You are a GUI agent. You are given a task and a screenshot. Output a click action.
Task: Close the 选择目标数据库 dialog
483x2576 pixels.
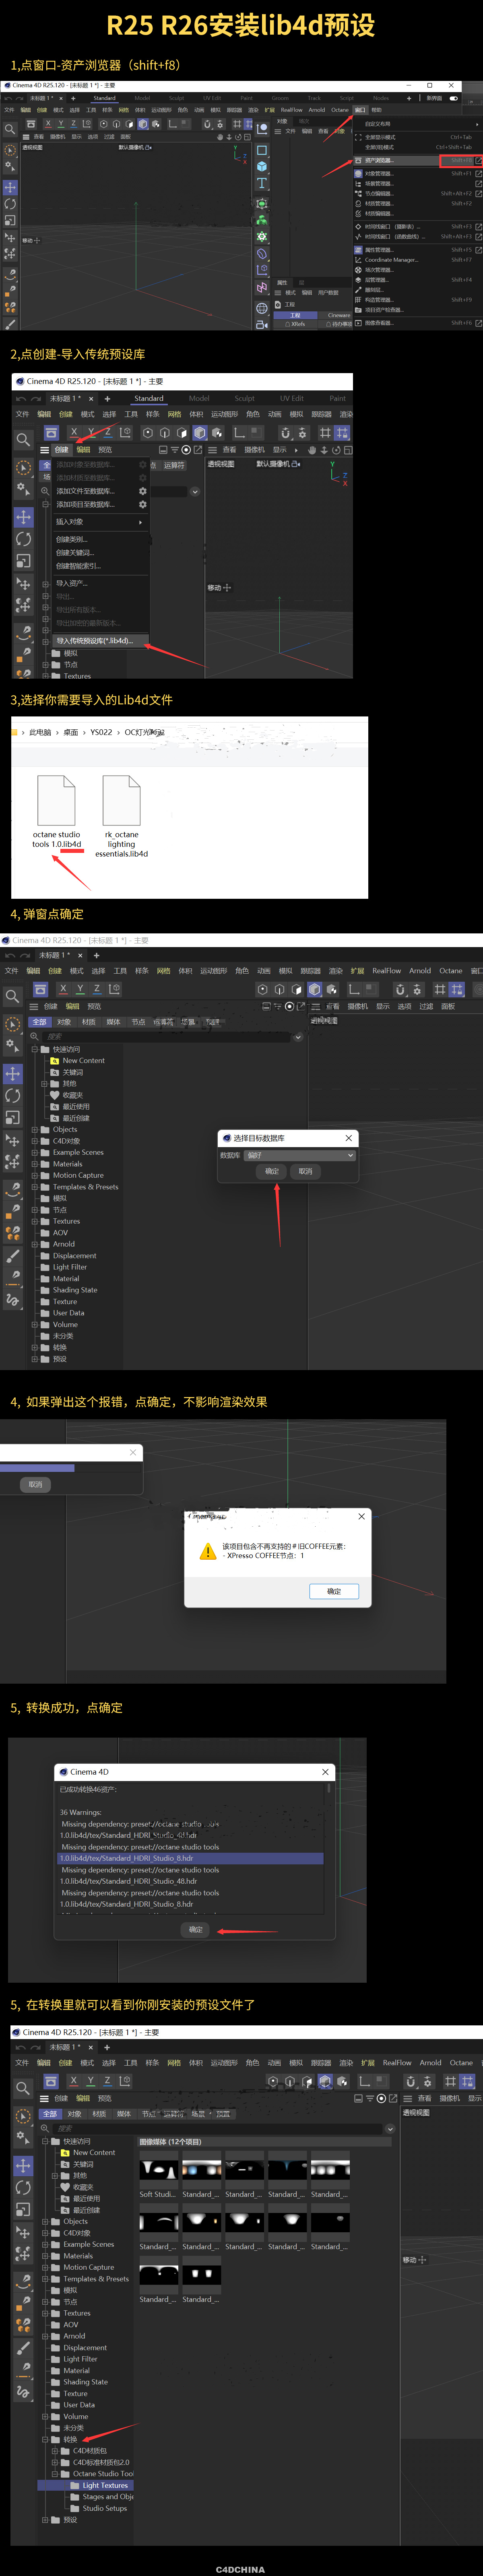(x=348, y=1138)
